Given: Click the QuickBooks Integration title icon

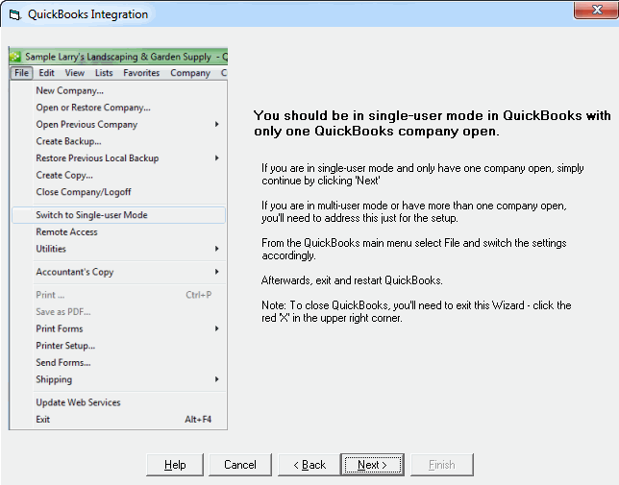Looking at the screenshot, I should point(15,15).
